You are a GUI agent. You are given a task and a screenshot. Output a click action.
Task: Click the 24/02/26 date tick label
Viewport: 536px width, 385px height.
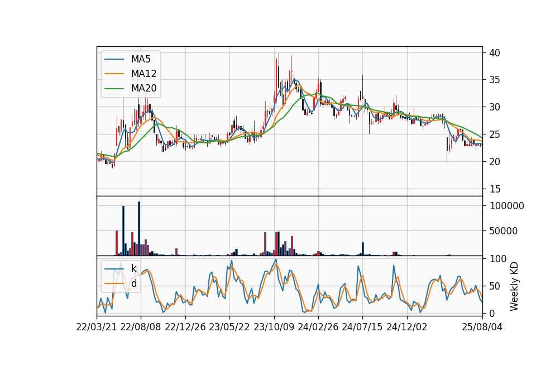(x=318, y=327)
